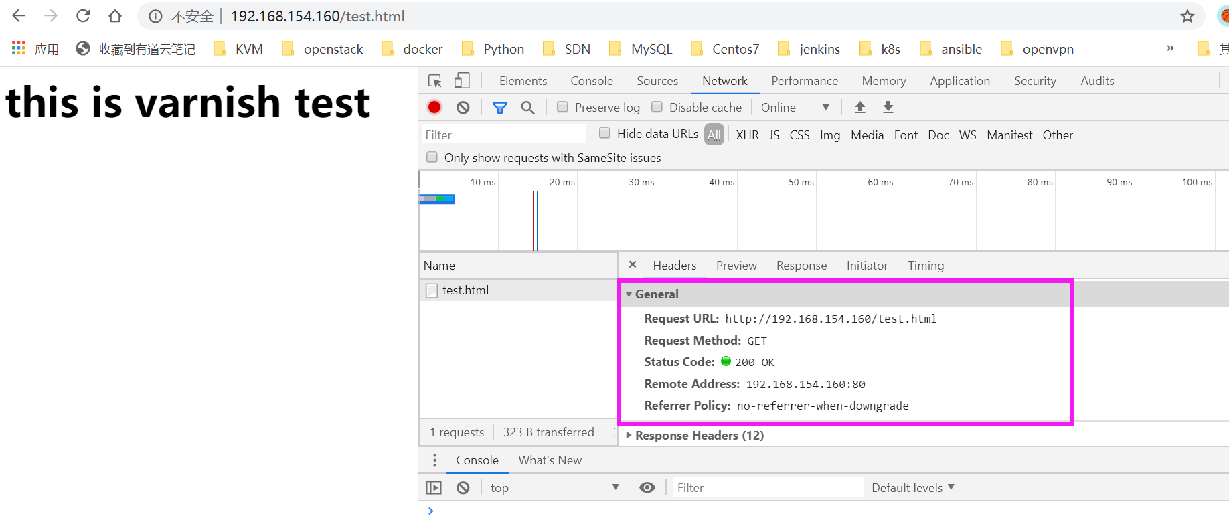This screenshot has height=524, width=1229.
Task: Enable the Preserve log checkbox
Action: tap(563, 107)
